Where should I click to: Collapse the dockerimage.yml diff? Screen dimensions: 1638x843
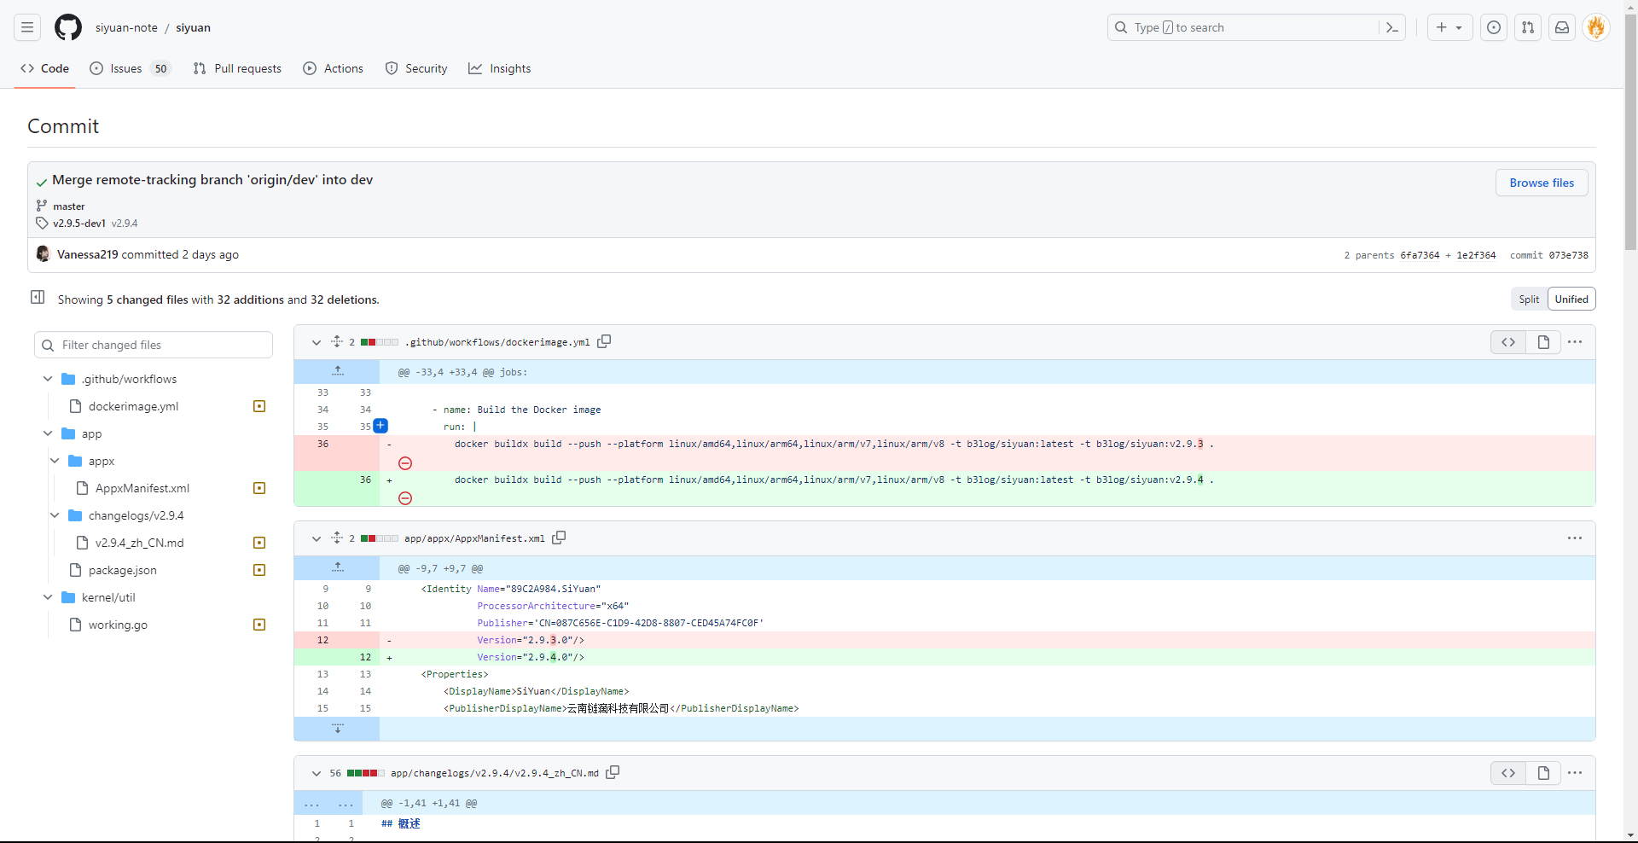pos(317,342)
